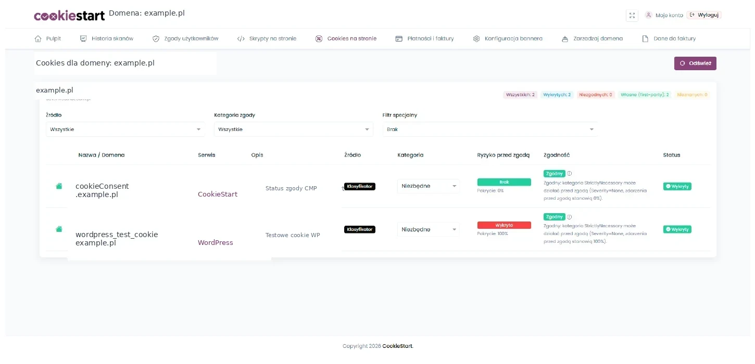The image size is (755, 364).
Task: Click the Status zgody CMP description
Action: click(x=291, y=188)
